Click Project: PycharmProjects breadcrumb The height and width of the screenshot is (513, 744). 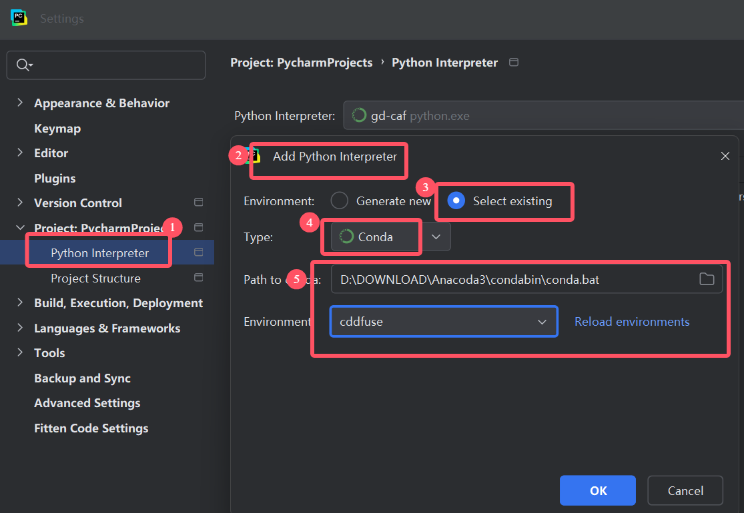(x=302, y=63)
